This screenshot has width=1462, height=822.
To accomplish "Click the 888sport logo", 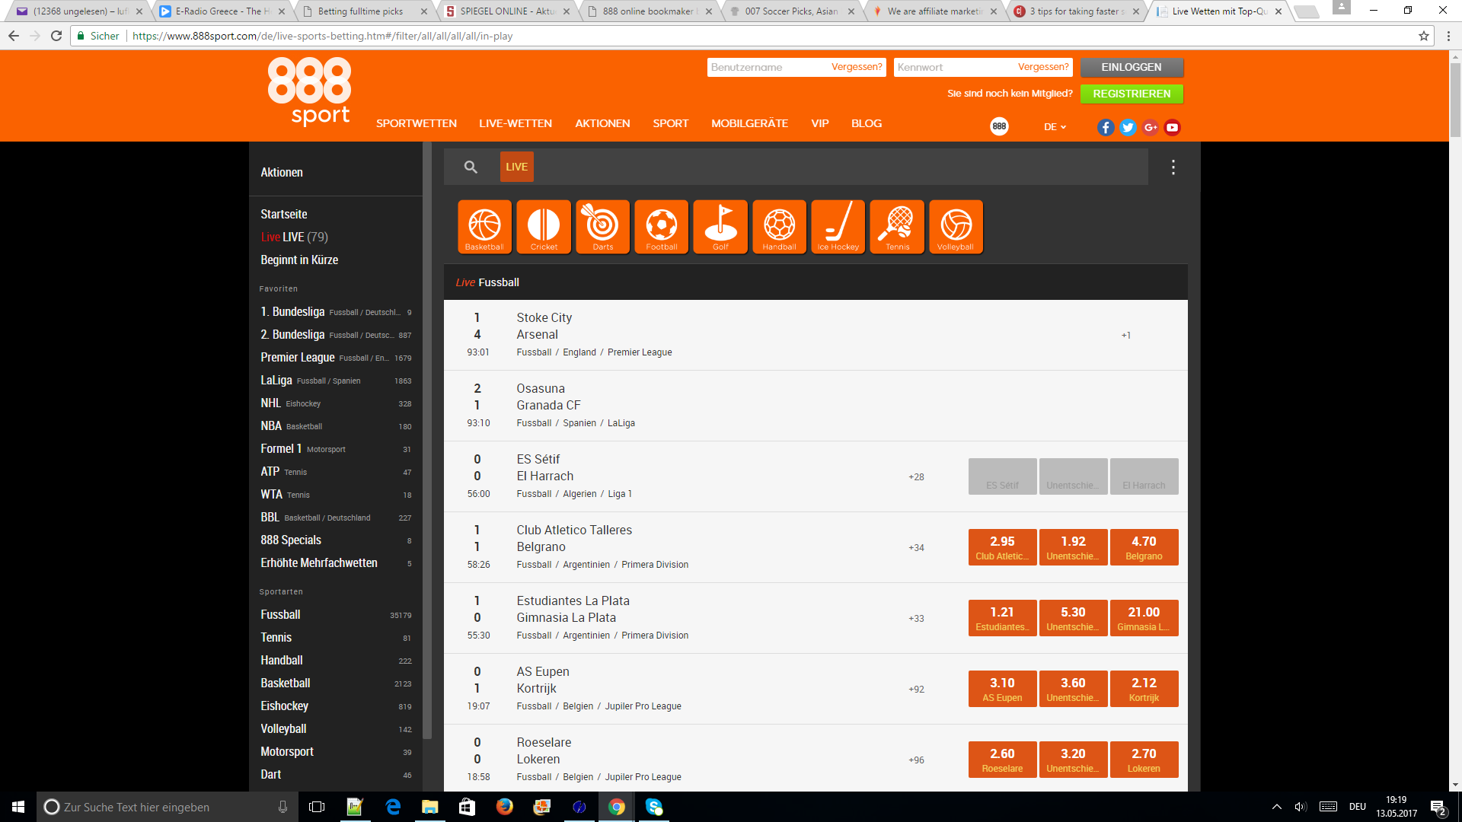I will [309, 91].
